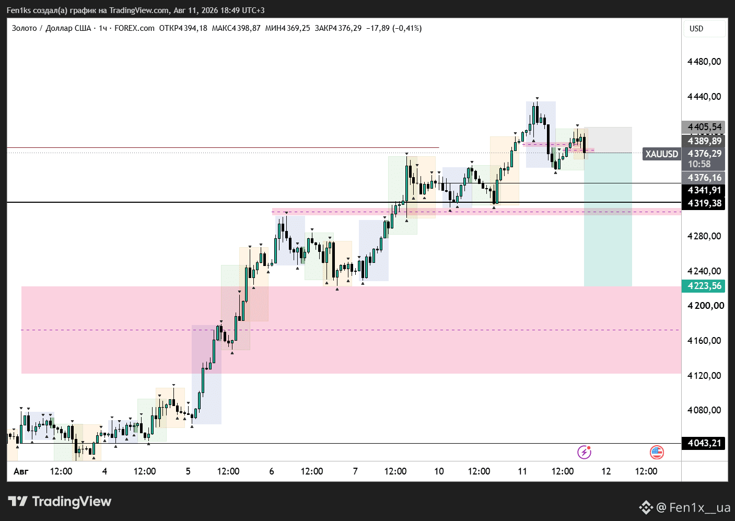Click the day 7 label on time axis
The image size is (735, 521).
click(355, 471)
